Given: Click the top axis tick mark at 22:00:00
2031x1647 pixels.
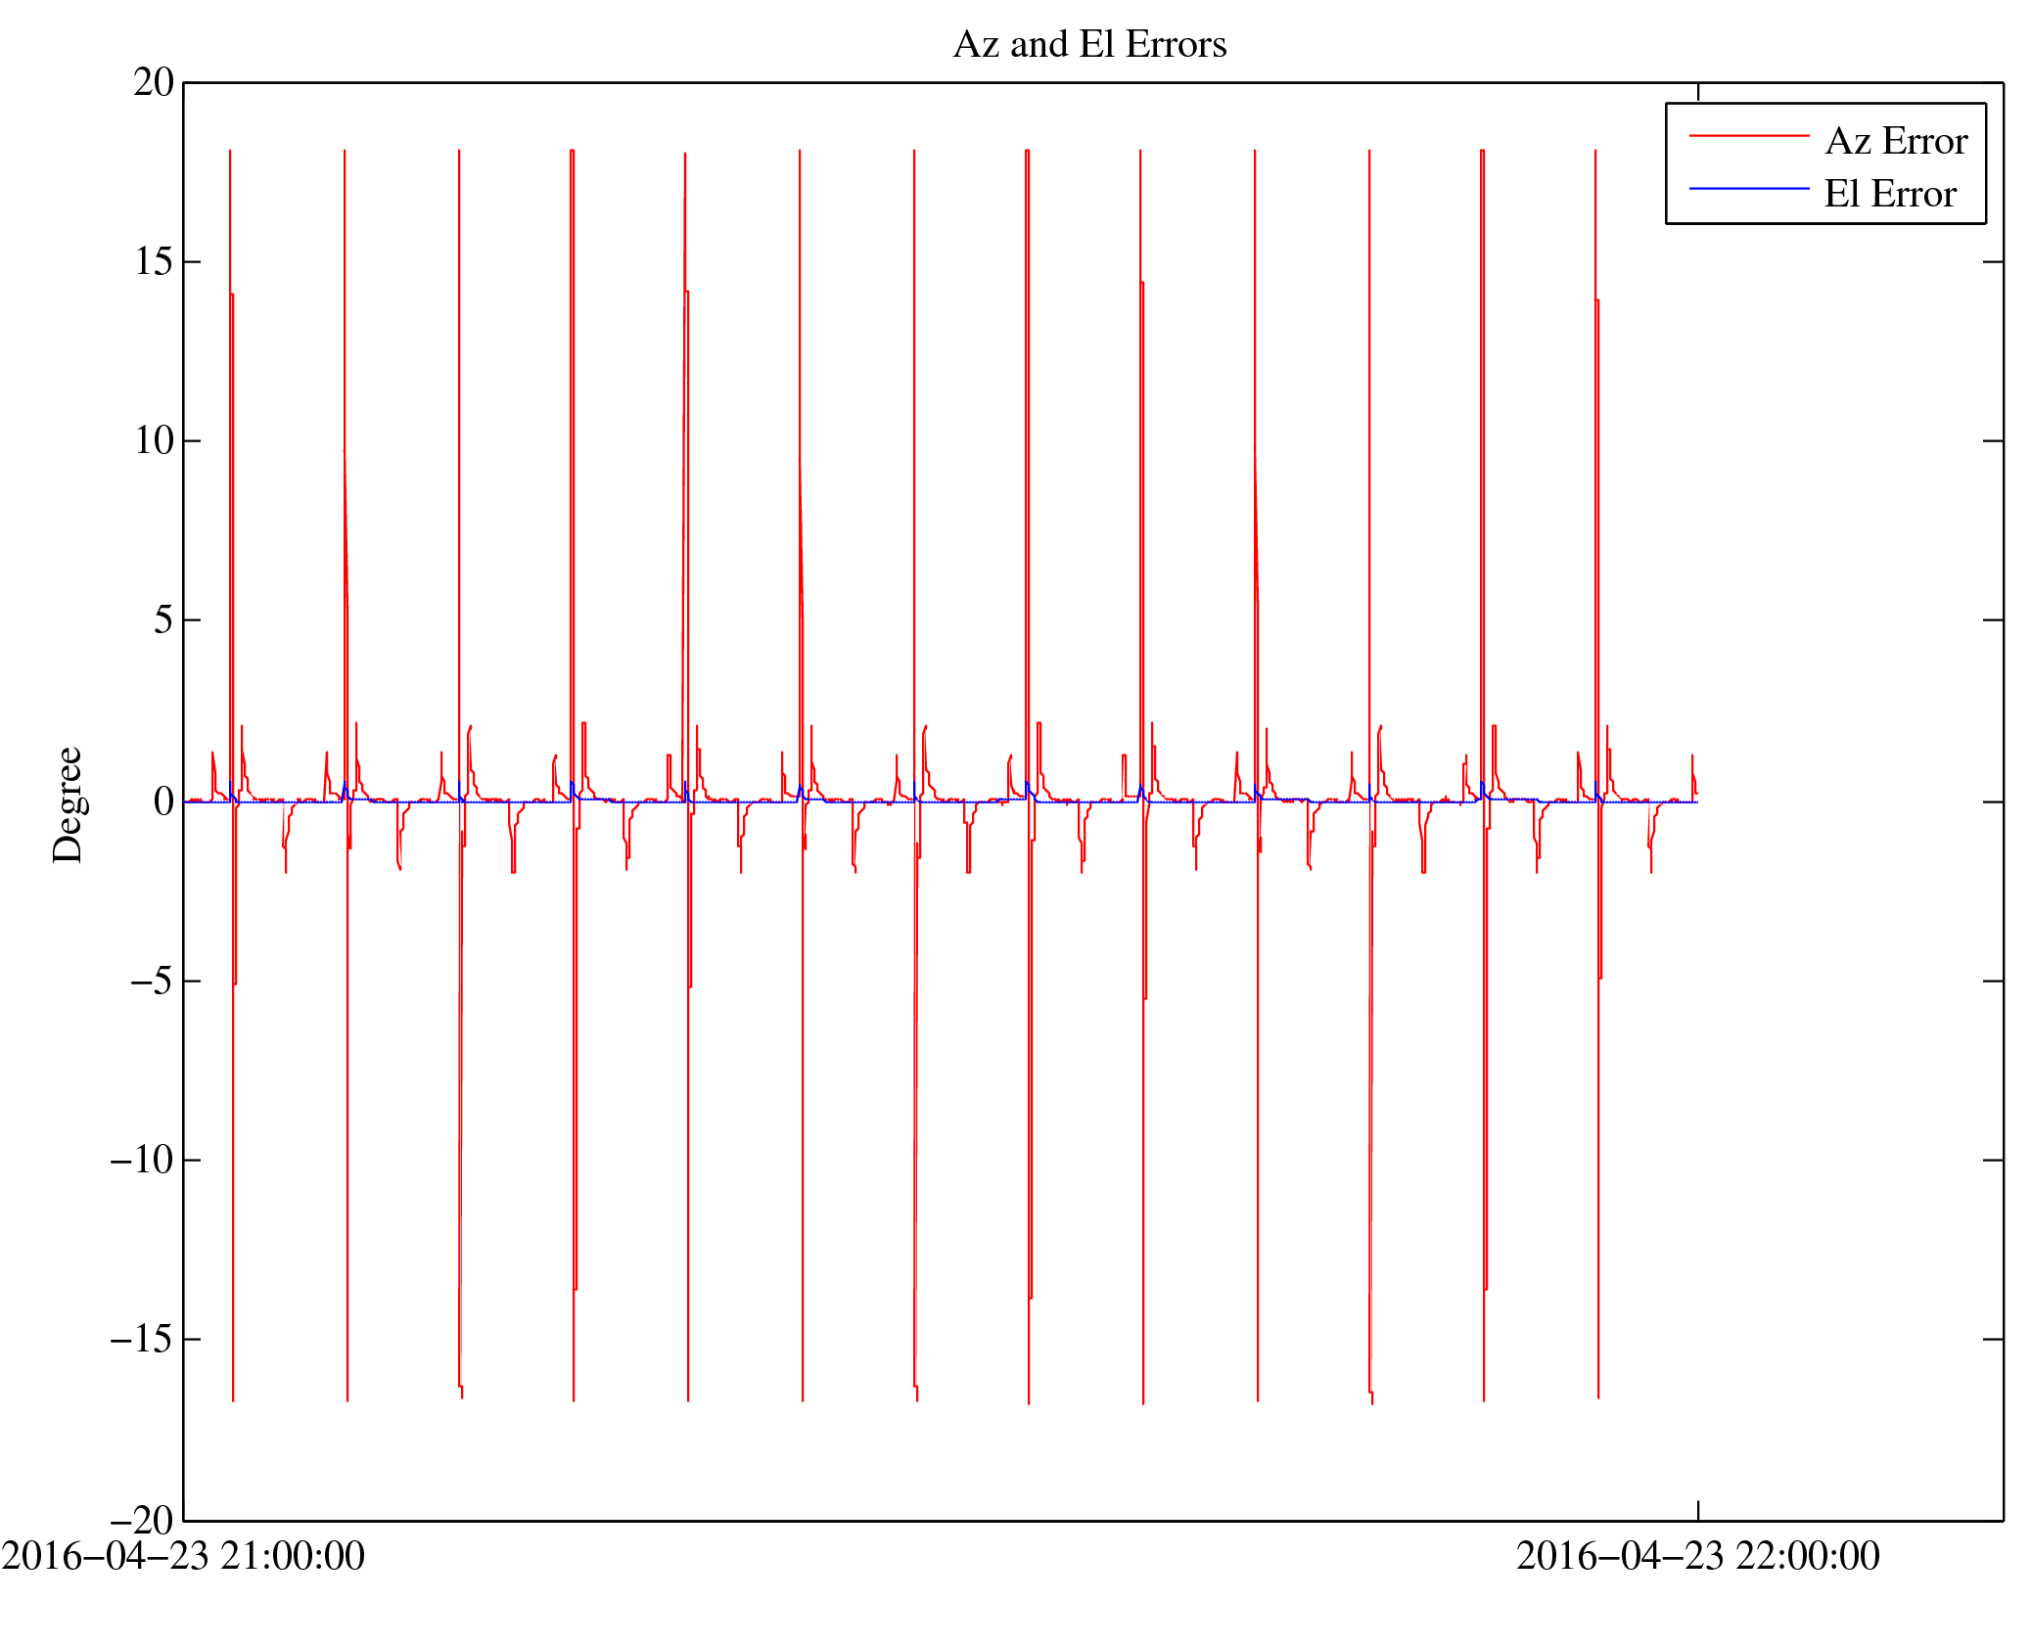Looking at the screenshot, I should coord(1697,92).
